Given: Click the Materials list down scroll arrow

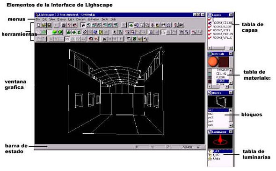Looking at the screenshot, I should [231, 82].
